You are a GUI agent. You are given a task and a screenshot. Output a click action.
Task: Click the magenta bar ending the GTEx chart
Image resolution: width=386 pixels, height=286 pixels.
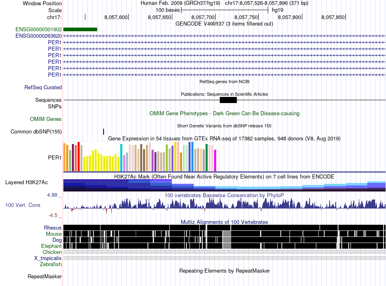[215, 161]
